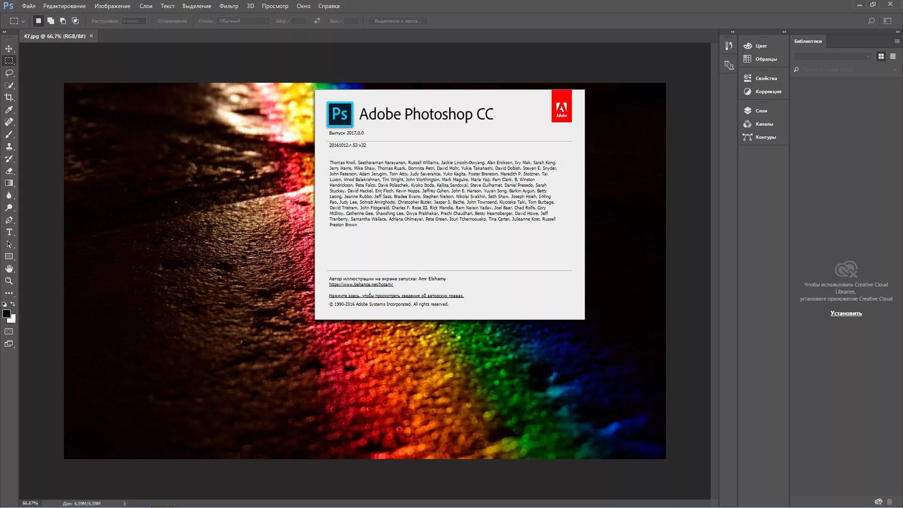
Task: Switch Libraries to list view
Action: (x=893, y=56)
